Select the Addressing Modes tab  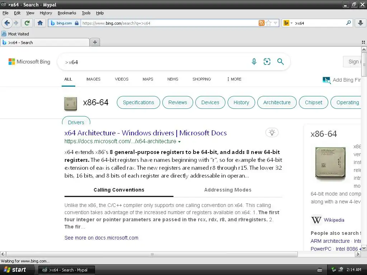(x=228, y=190)
